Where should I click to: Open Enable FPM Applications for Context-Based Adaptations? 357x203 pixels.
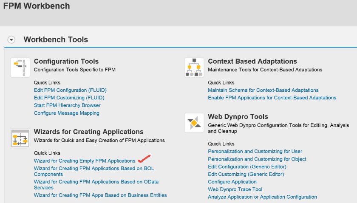(272, 98)
